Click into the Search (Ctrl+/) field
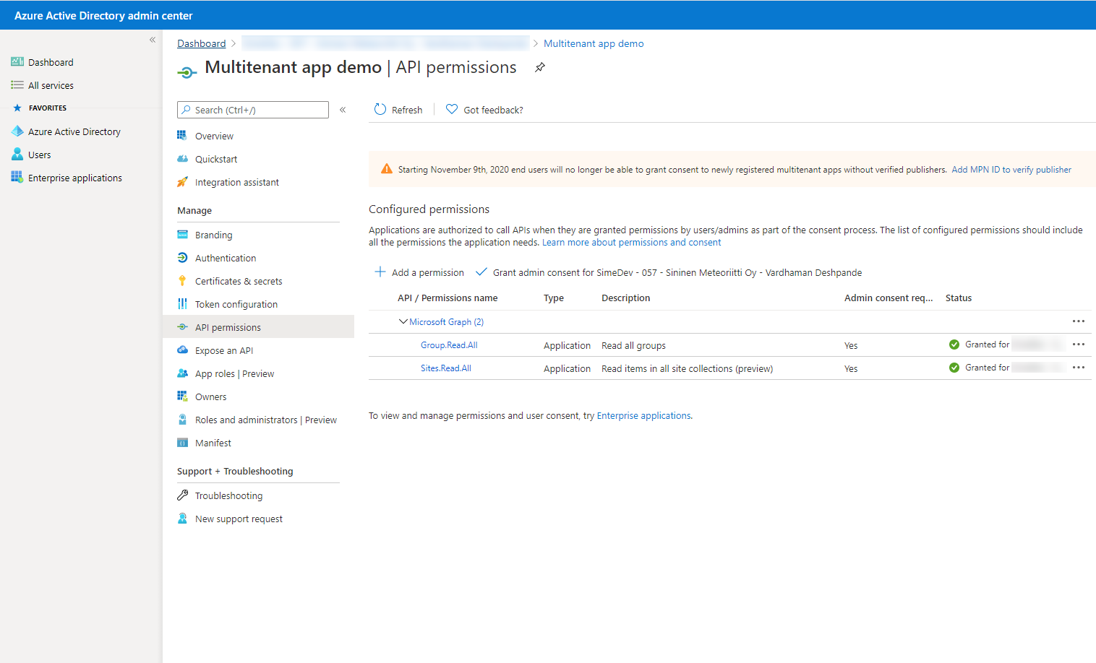 [x=253, y=110]
